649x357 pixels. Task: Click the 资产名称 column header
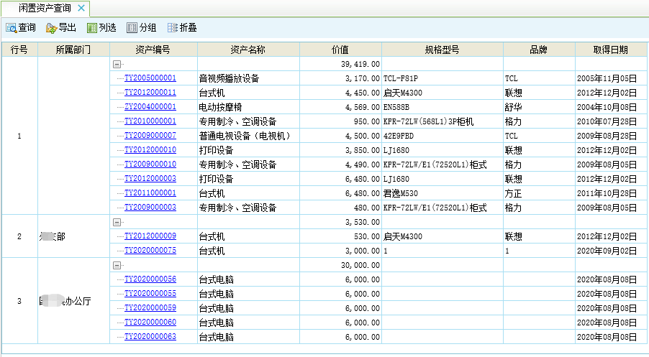[248, 50]
